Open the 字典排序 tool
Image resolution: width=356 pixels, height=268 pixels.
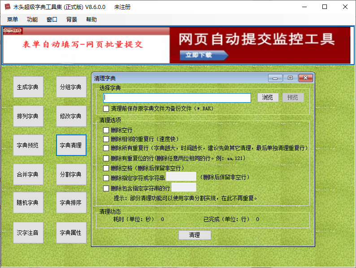71,203
